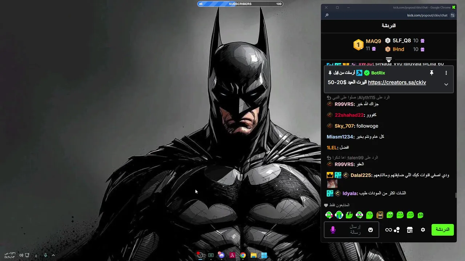This screenshot has height=261, width=465.
Task: Insert the crying frog with headphones emote
Action: [339, 215]
